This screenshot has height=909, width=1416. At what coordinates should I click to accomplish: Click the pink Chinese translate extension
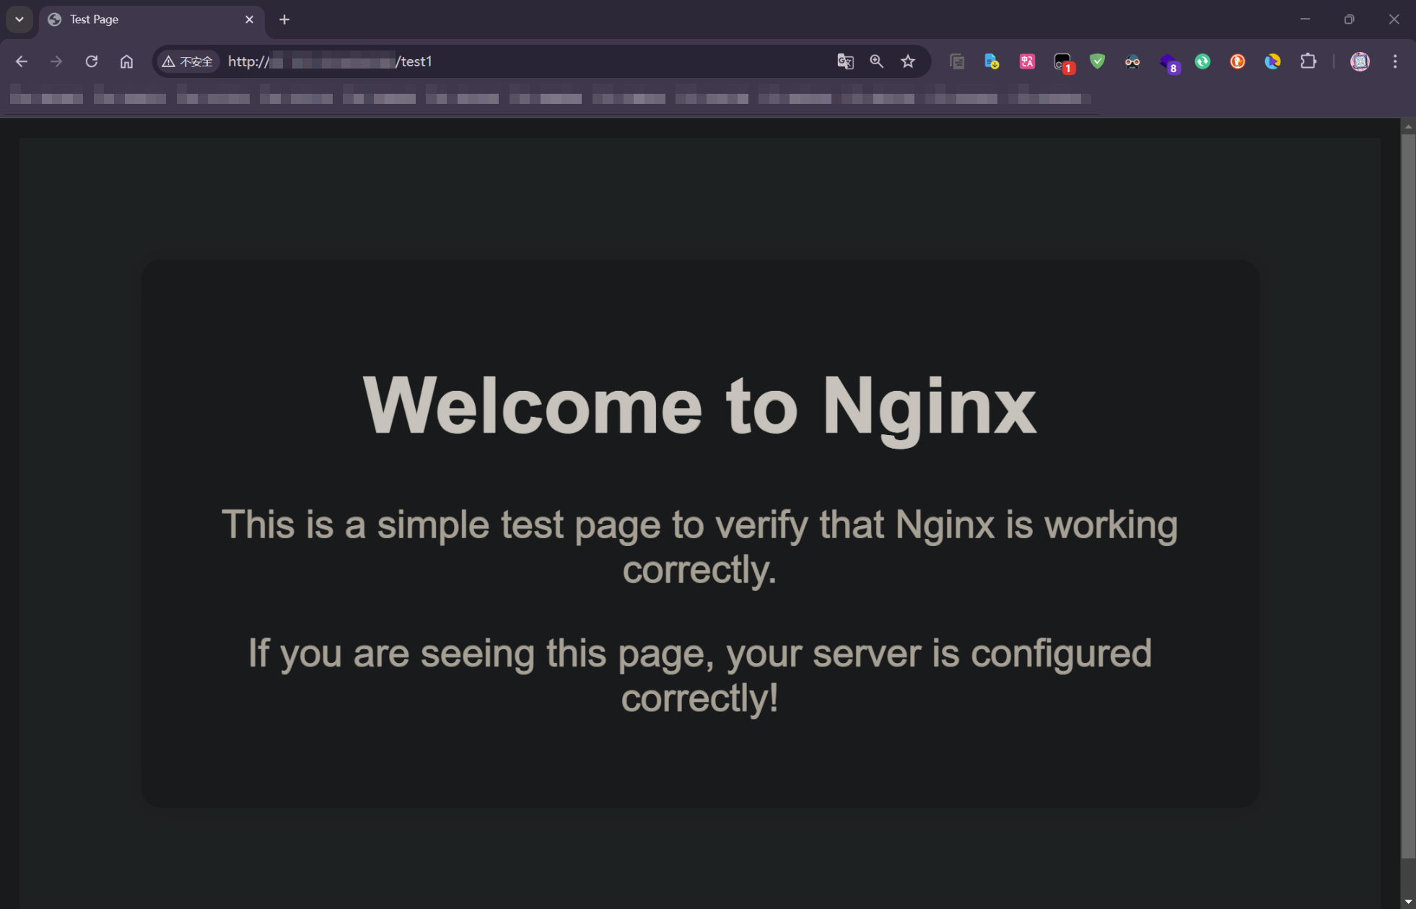pyautogui.click(x=1027, y=61)
